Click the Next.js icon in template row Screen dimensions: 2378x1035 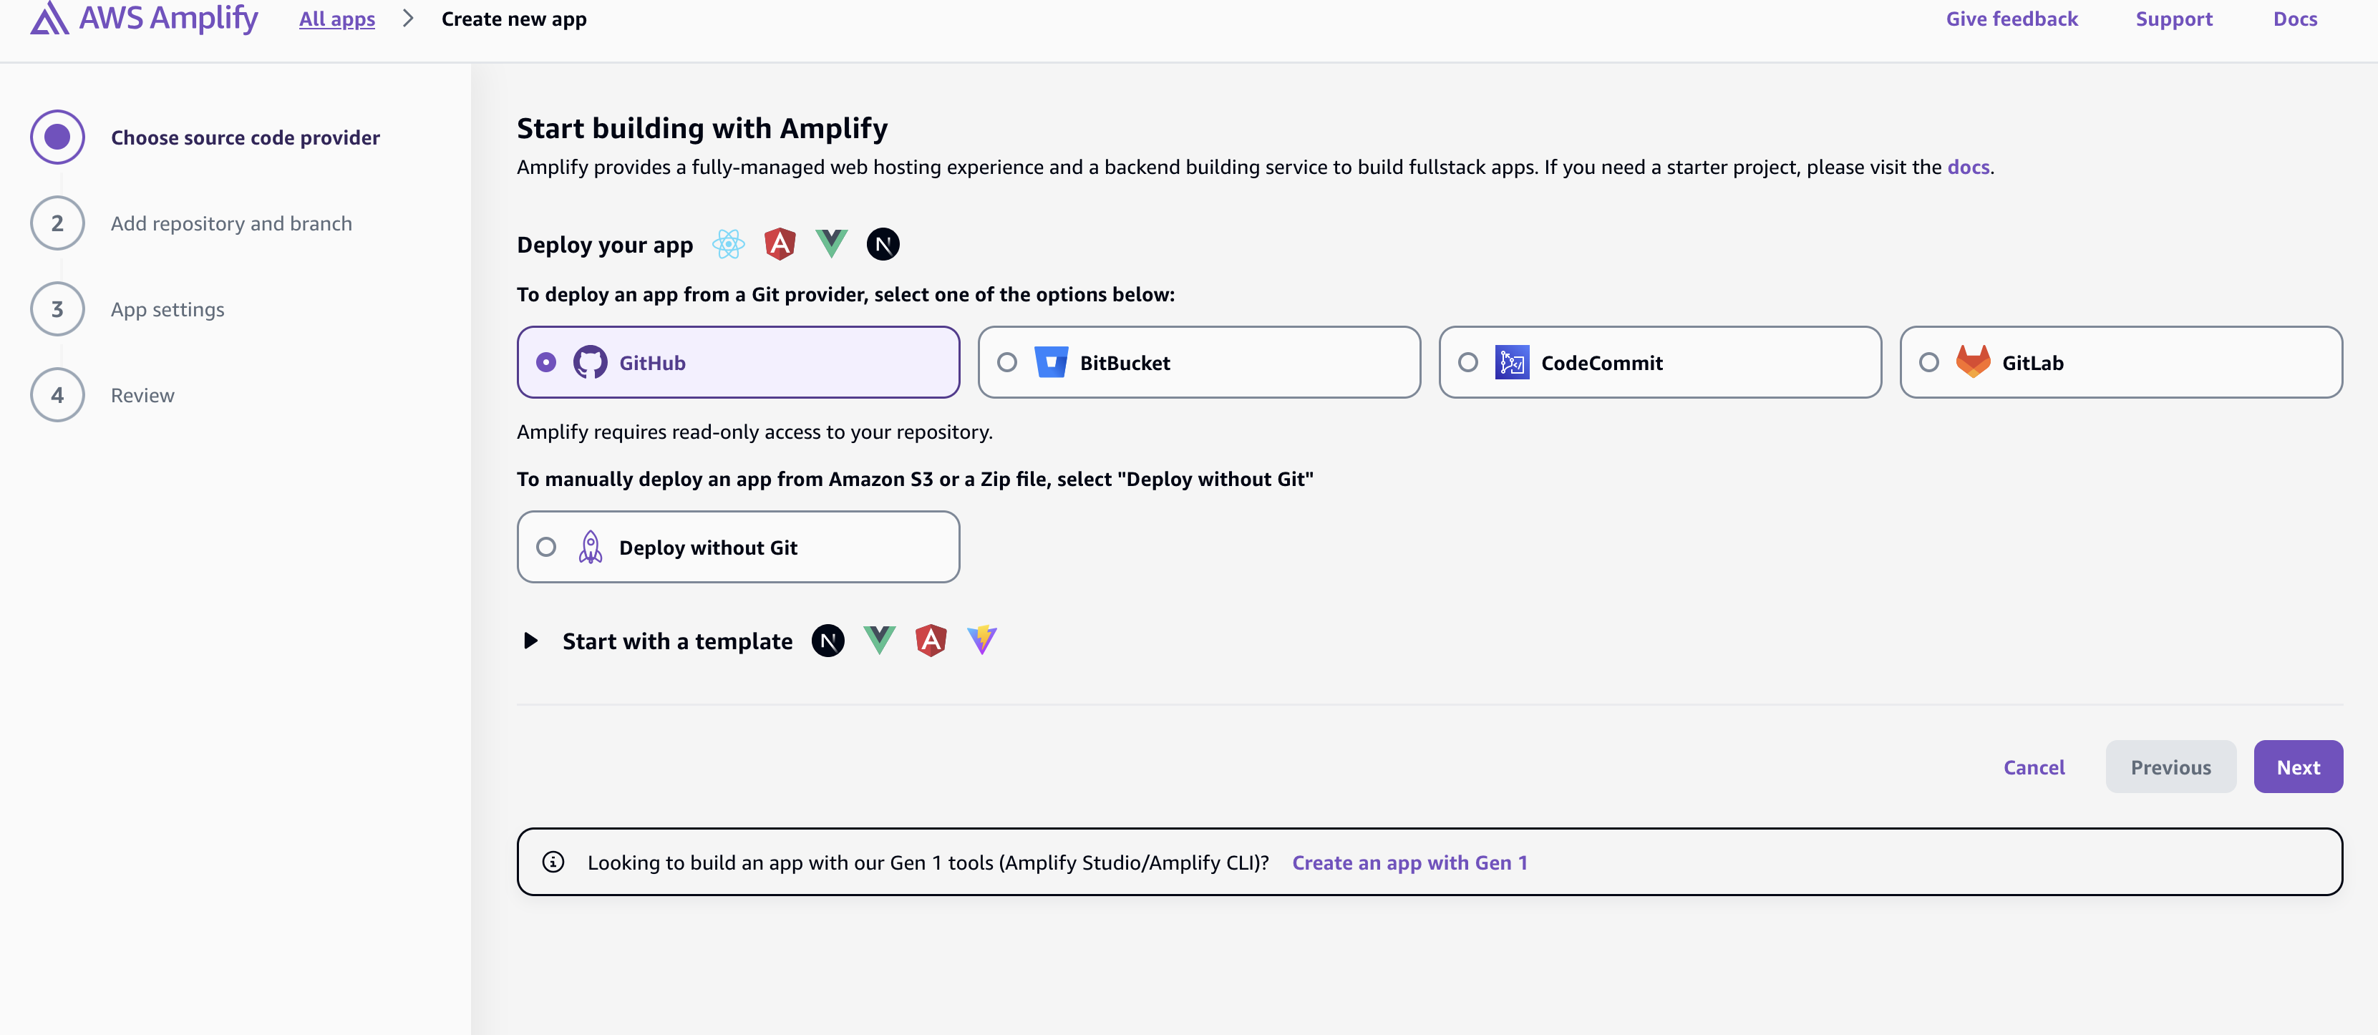point(828,641)
